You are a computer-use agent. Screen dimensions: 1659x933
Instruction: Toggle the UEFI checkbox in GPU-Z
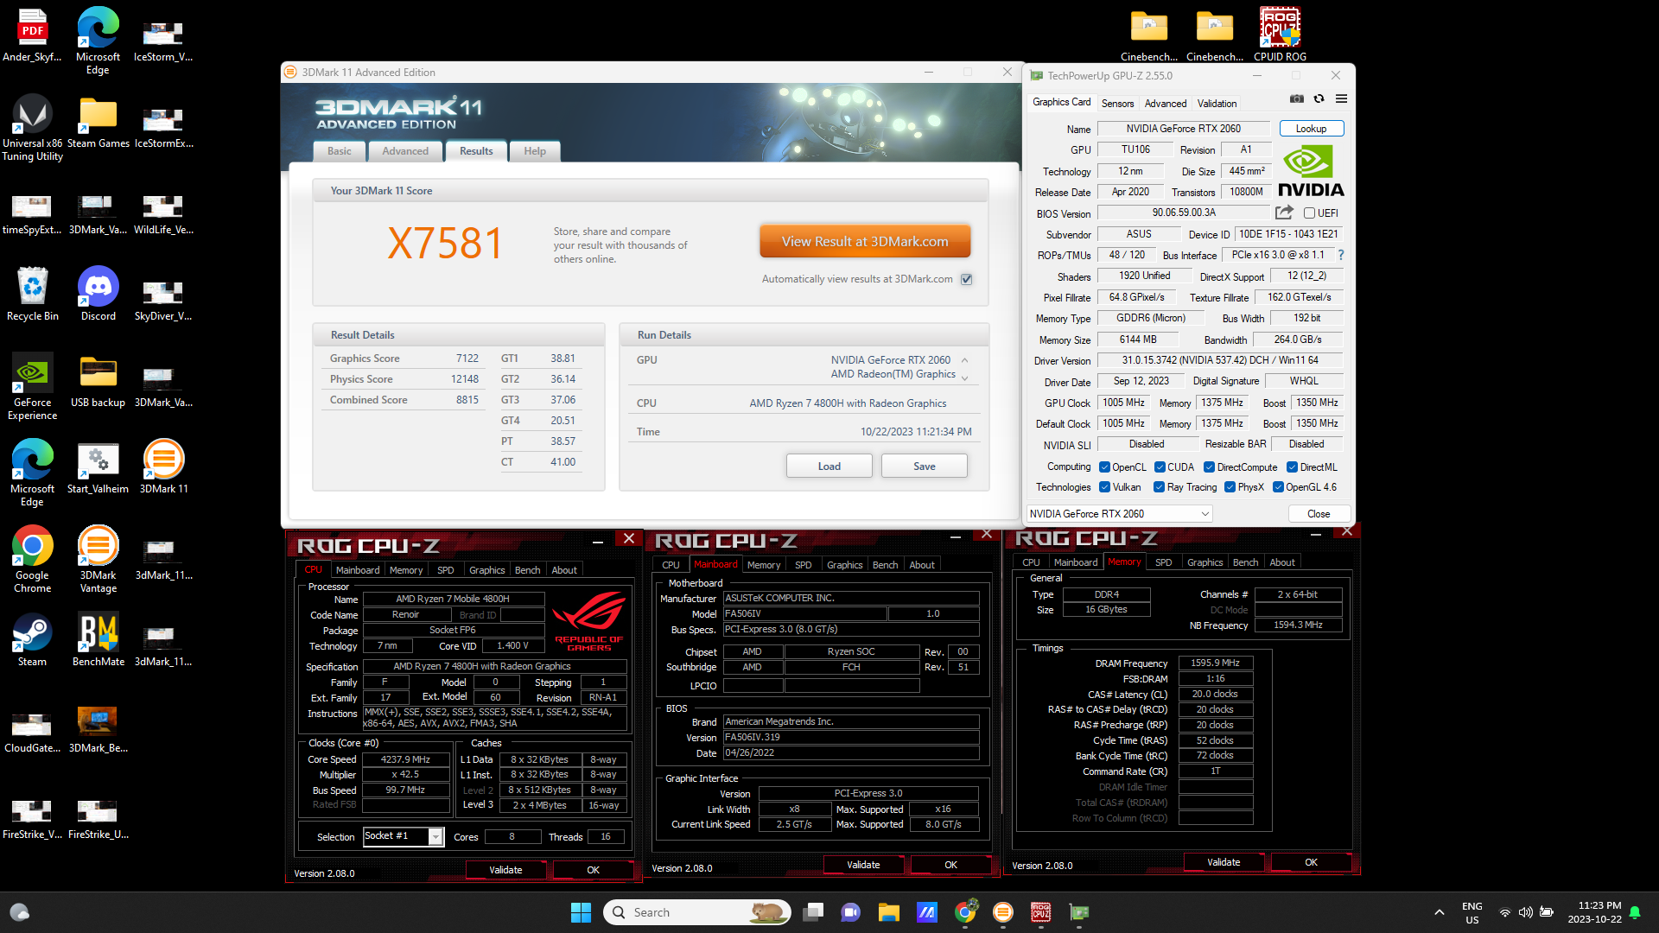pos(1309,213)
